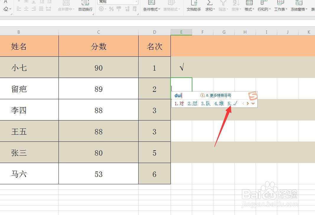Image resolution: width=315 pixels, height=215 pixels.
Task: Expand the Sogou candidate list chevron
Action: (x=253, y=104)
